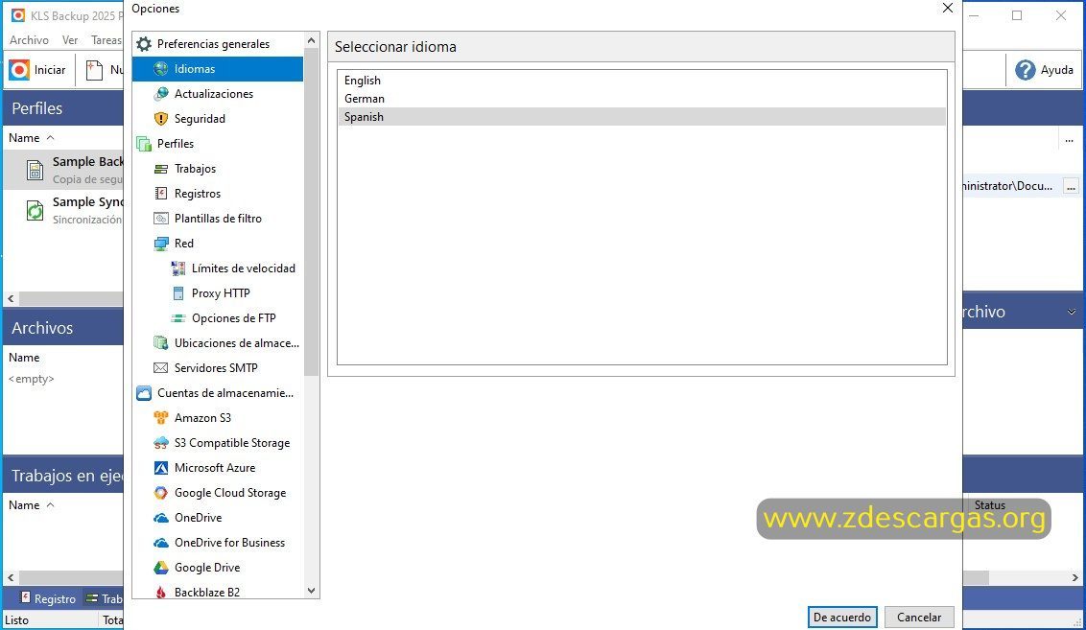
Task: Click the Ubicaciones de almacenamiento icon
Action: [160, 343]
